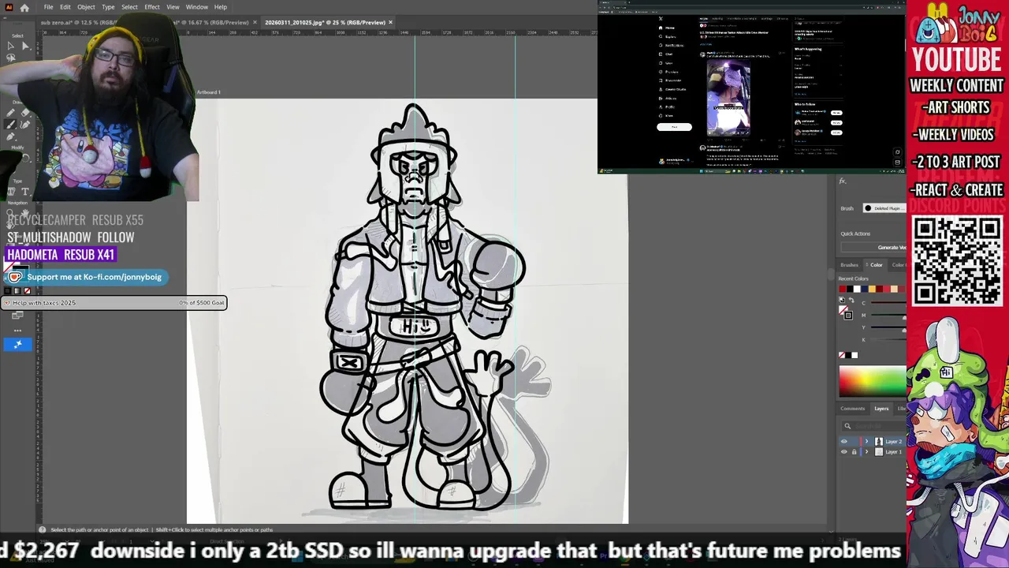Toggle visibility of Layer 2

(x=844, y=442)
